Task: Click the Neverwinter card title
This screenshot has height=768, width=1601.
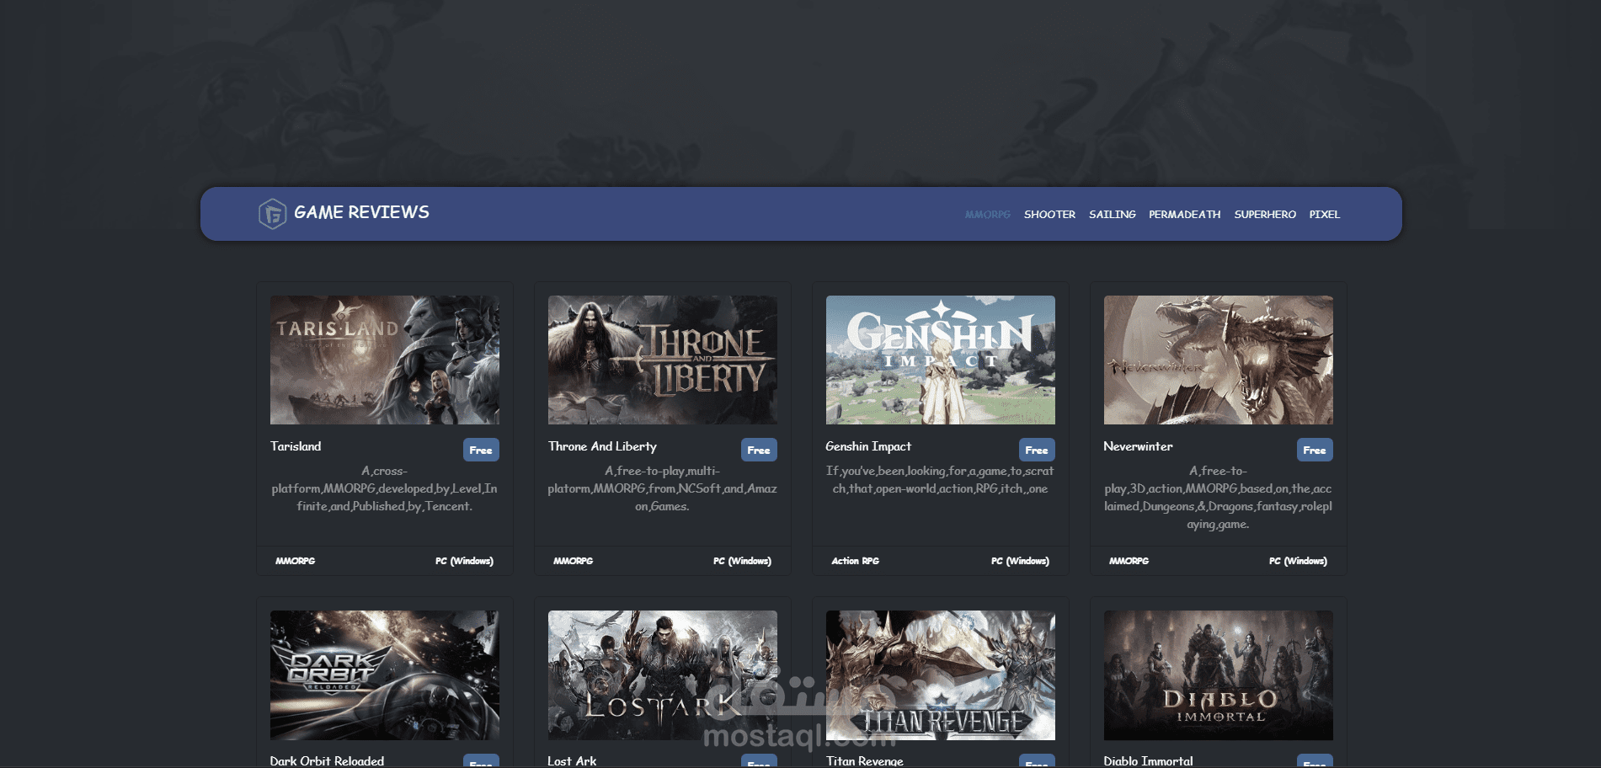Action: 1138,446
